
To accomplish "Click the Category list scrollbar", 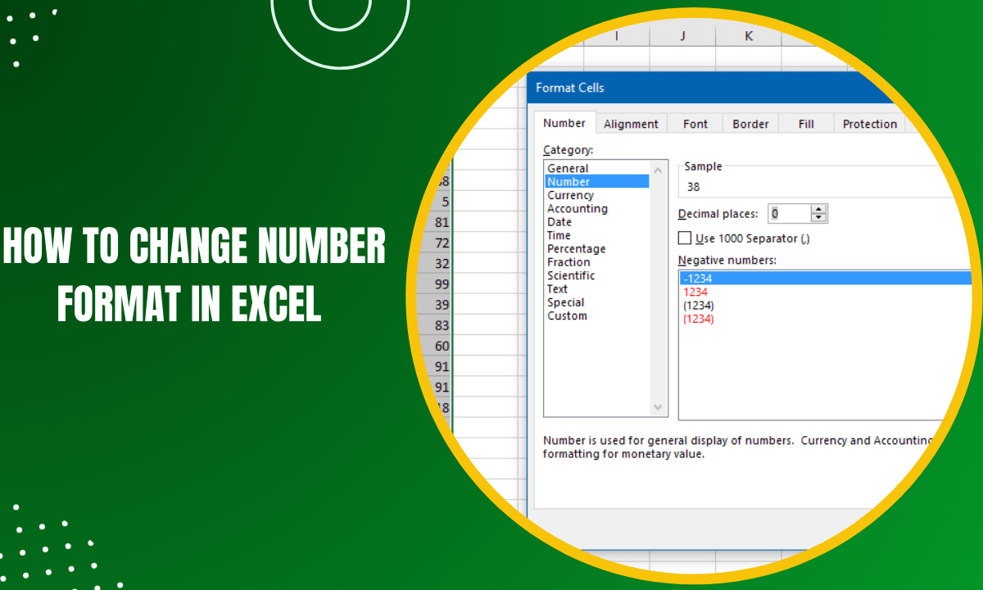I will tap(658, 287).
